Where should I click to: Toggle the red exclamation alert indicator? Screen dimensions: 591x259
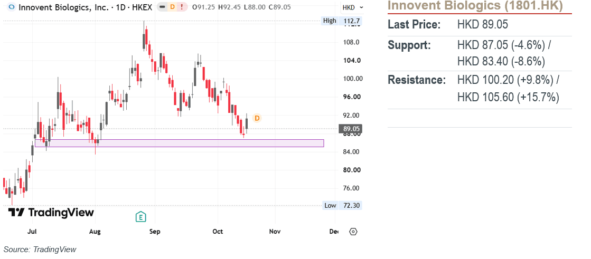pos(182,7)
